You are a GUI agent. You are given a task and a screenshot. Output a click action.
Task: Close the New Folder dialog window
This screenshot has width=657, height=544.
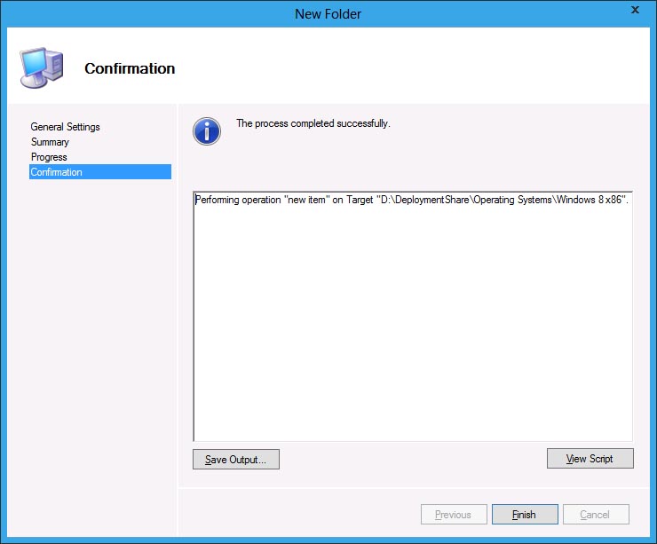[635, 11]
